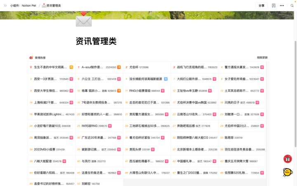Viewport: 297px width, 186px height.
Task: Change the envelope page icon
Action: pos(83,20)
